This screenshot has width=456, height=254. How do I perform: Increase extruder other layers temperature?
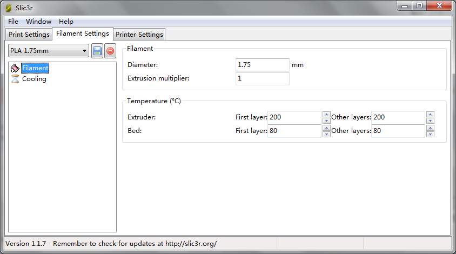tap(430, 114)
